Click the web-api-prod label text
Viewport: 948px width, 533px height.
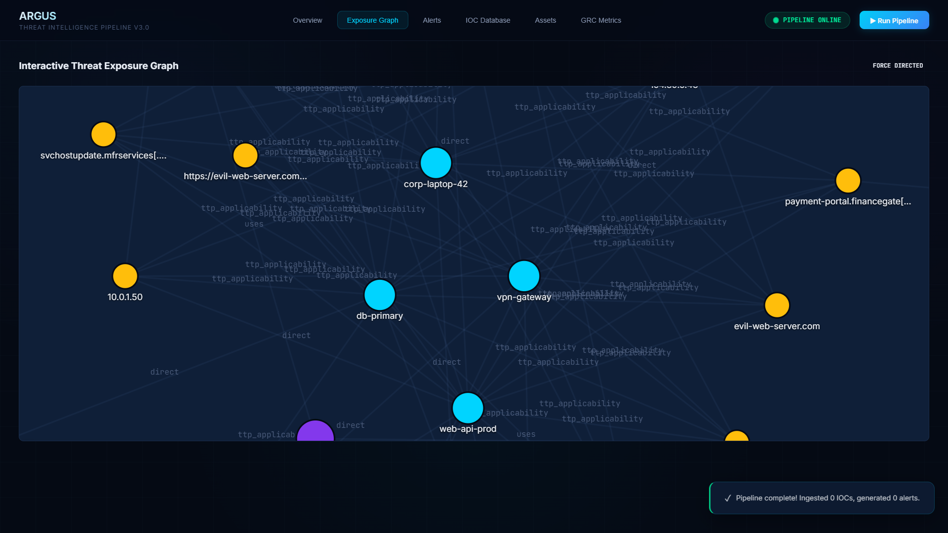[x=468, y=429]
